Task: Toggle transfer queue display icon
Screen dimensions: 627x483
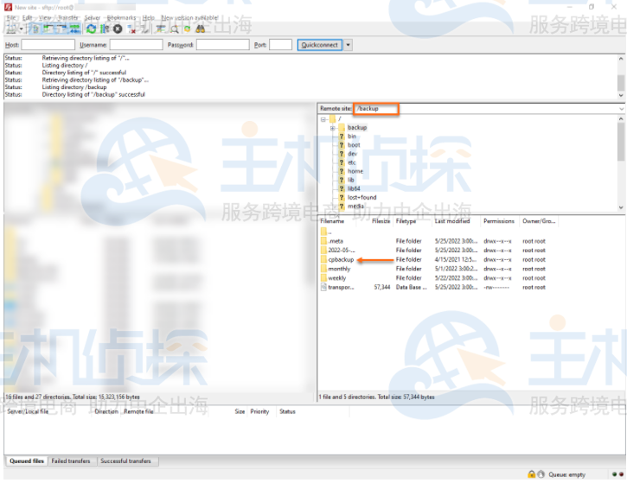Action: 74,29
